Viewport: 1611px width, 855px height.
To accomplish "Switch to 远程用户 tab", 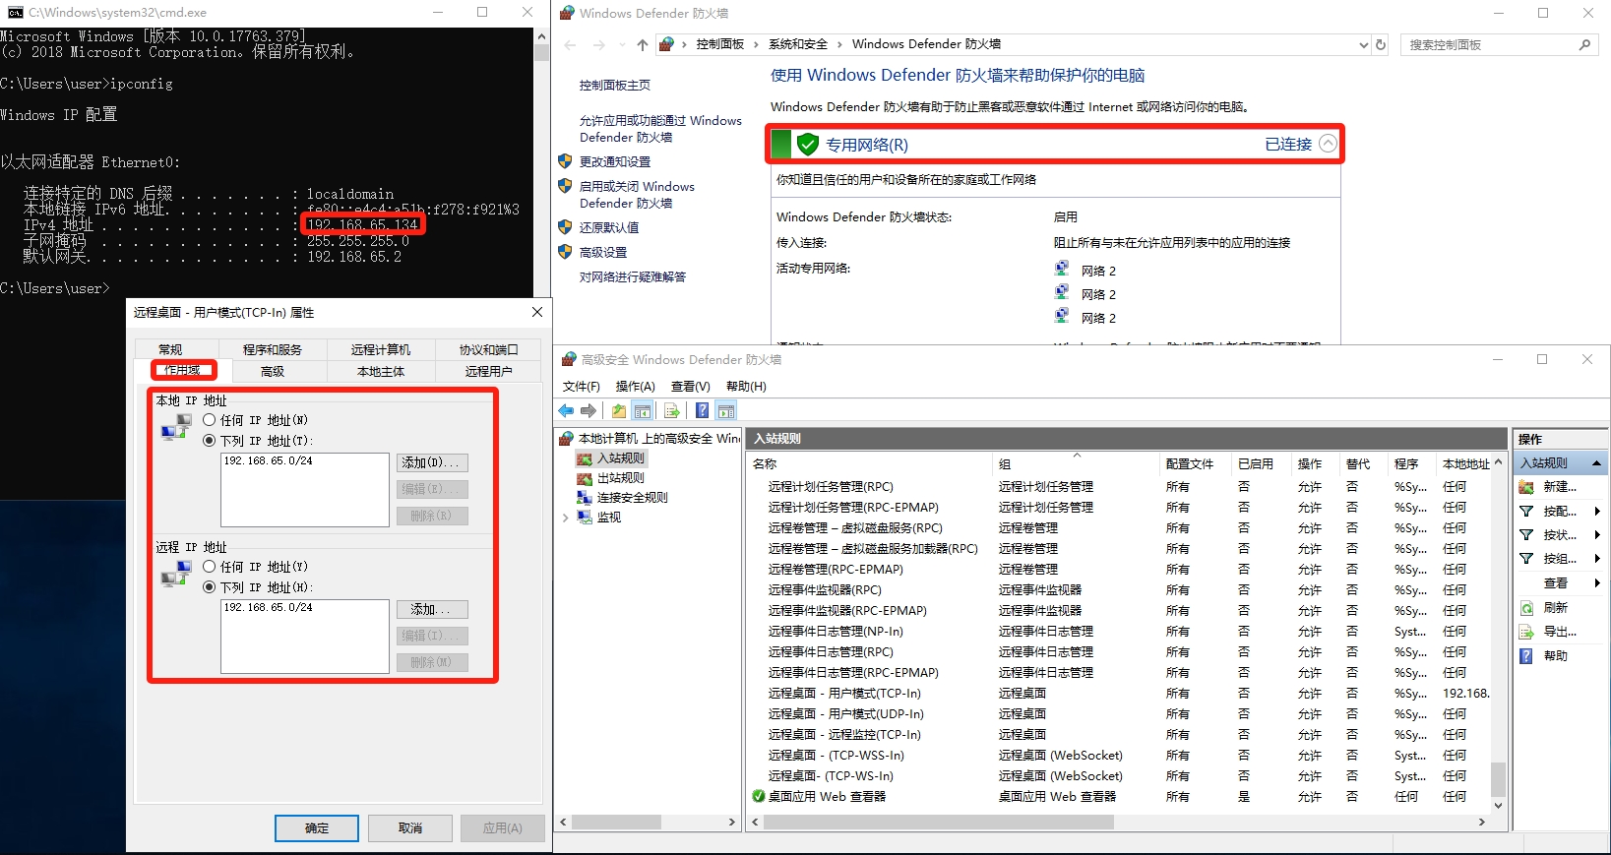I will (x=488, y=372).
